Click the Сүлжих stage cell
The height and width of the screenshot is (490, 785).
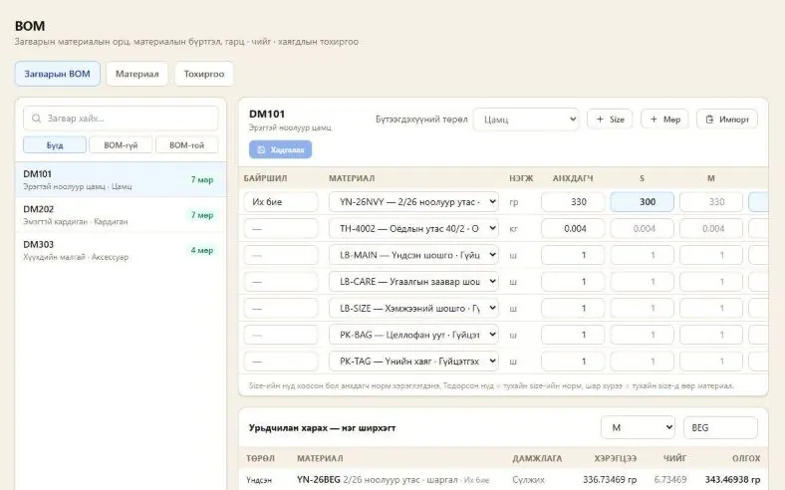(528, 479)
